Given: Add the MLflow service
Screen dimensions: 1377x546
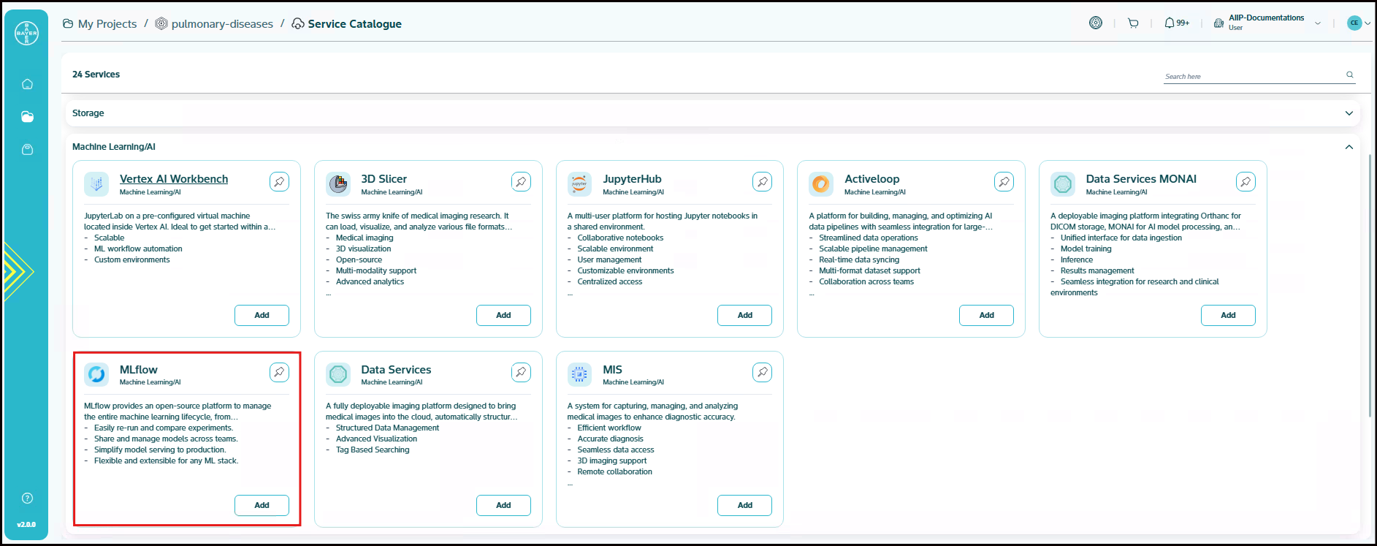Looking at the screenshot, I should 262,505.
